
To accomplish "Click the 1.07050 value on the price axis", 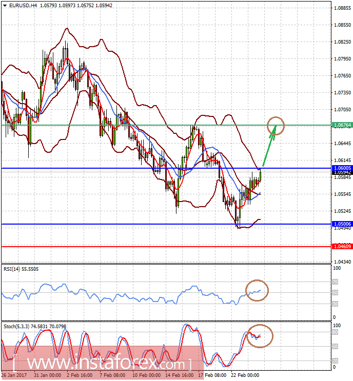I will coord(341,110).
